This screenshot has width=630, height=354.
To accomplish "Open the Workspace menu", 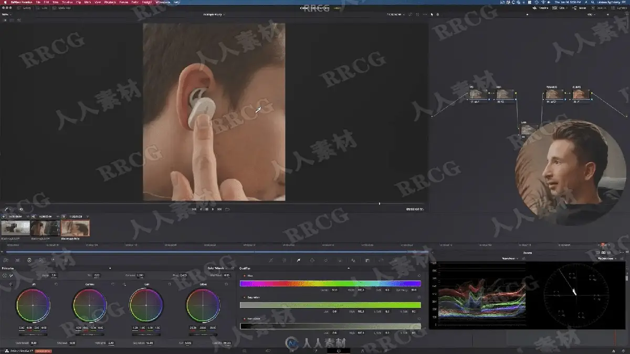I will pos(163,2).
